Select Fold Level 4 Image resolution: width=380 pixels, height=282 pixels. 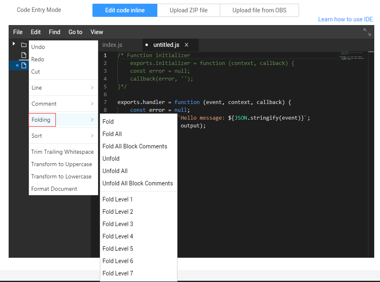[x=138, y=236]
